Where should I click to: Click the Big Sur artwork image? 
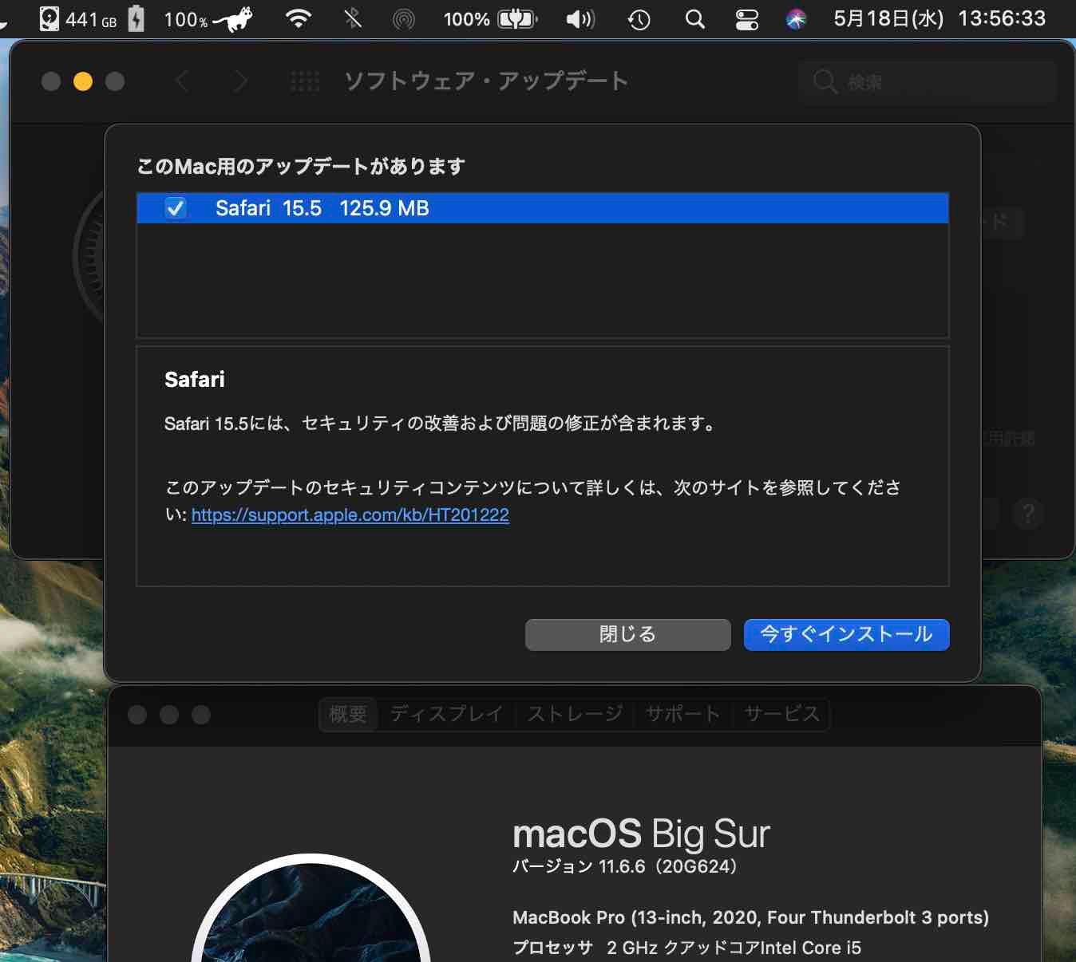click(311, 909)
